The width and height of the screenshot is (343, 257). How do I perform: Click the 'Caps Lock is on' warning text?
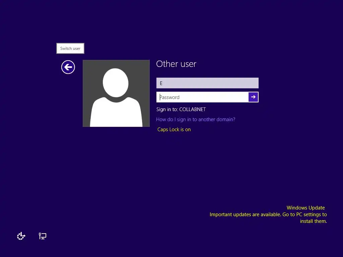174,130
